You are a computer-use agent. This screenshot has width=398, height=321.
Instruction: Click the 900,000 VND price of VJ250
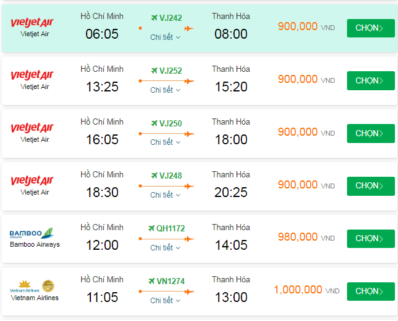(298, 132)
